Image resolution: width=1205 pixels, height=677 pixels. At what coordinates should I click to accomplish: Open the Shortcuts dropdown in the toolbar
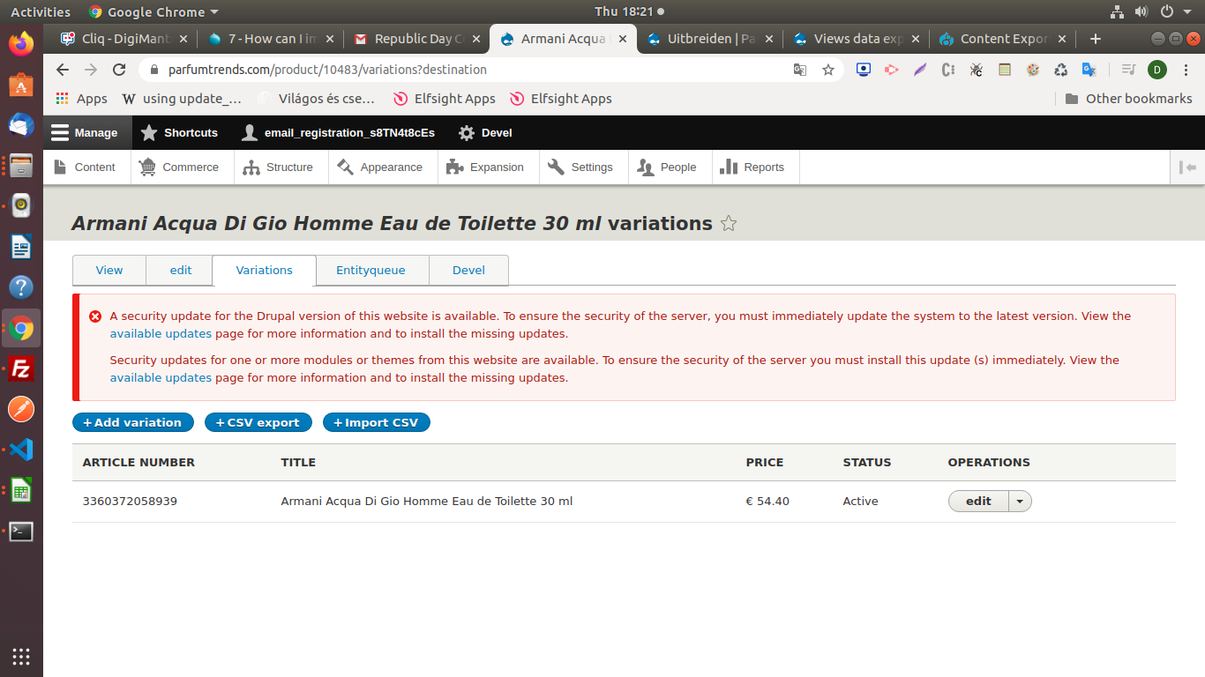click(x=179, y=133)
